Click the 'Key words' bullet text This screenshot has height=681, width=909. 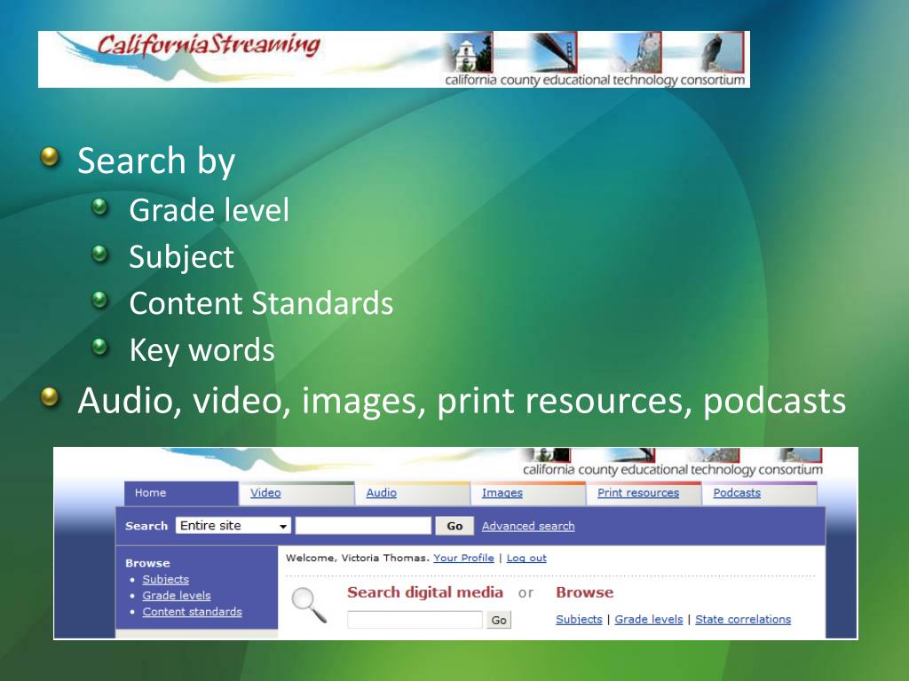pyautogui.click(x=202, y=350)
